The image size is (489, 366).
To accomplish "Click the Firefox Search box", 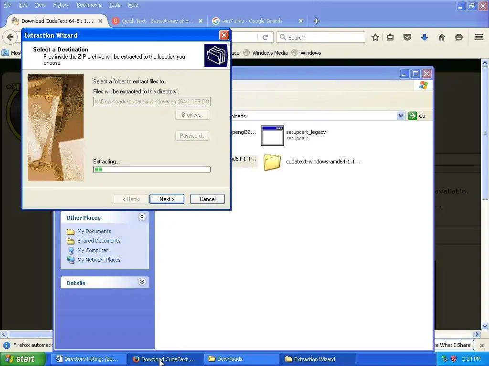I will [321, 37].
